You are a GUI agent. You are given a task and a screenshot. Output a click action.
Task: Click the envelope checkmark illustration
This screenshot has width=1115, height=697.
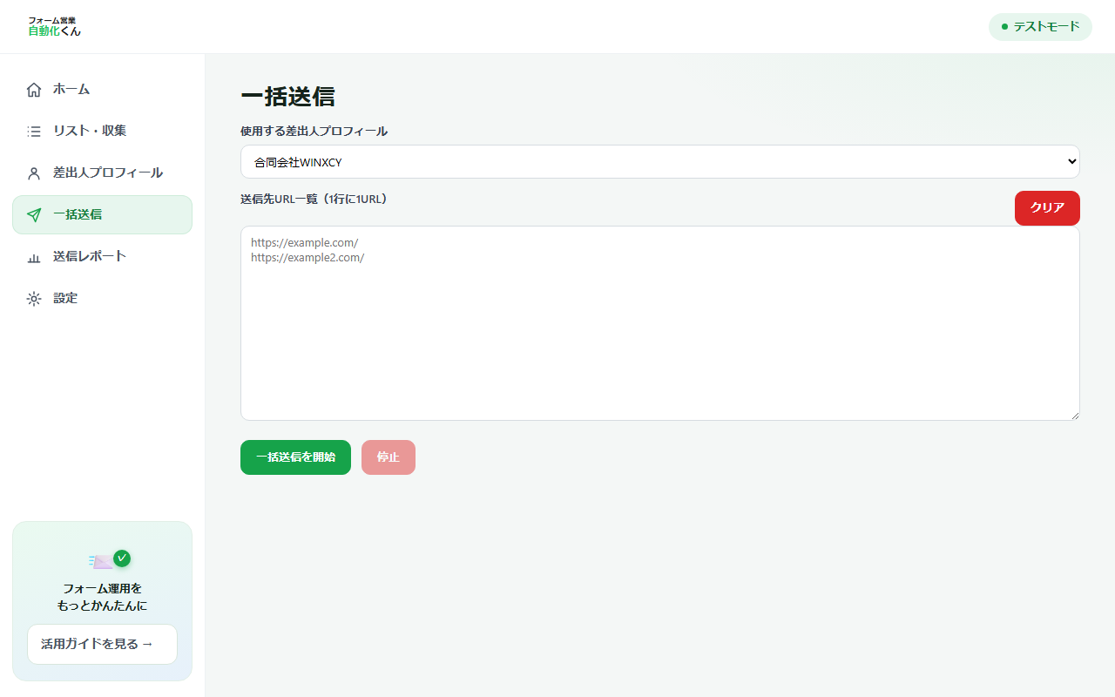(110, 559)
